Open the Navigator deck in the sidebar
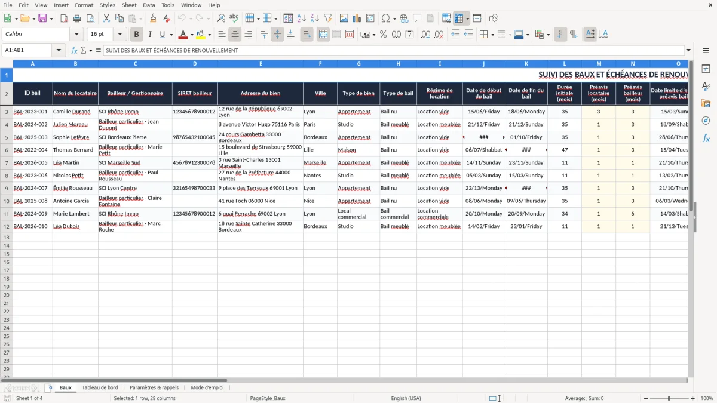The image size is (717, 403). point(706,121)
